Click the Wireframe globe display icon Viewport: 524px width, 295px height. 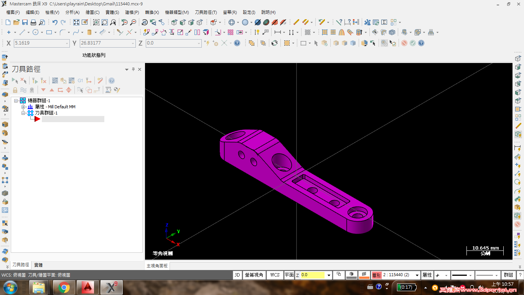click(232, 22)
